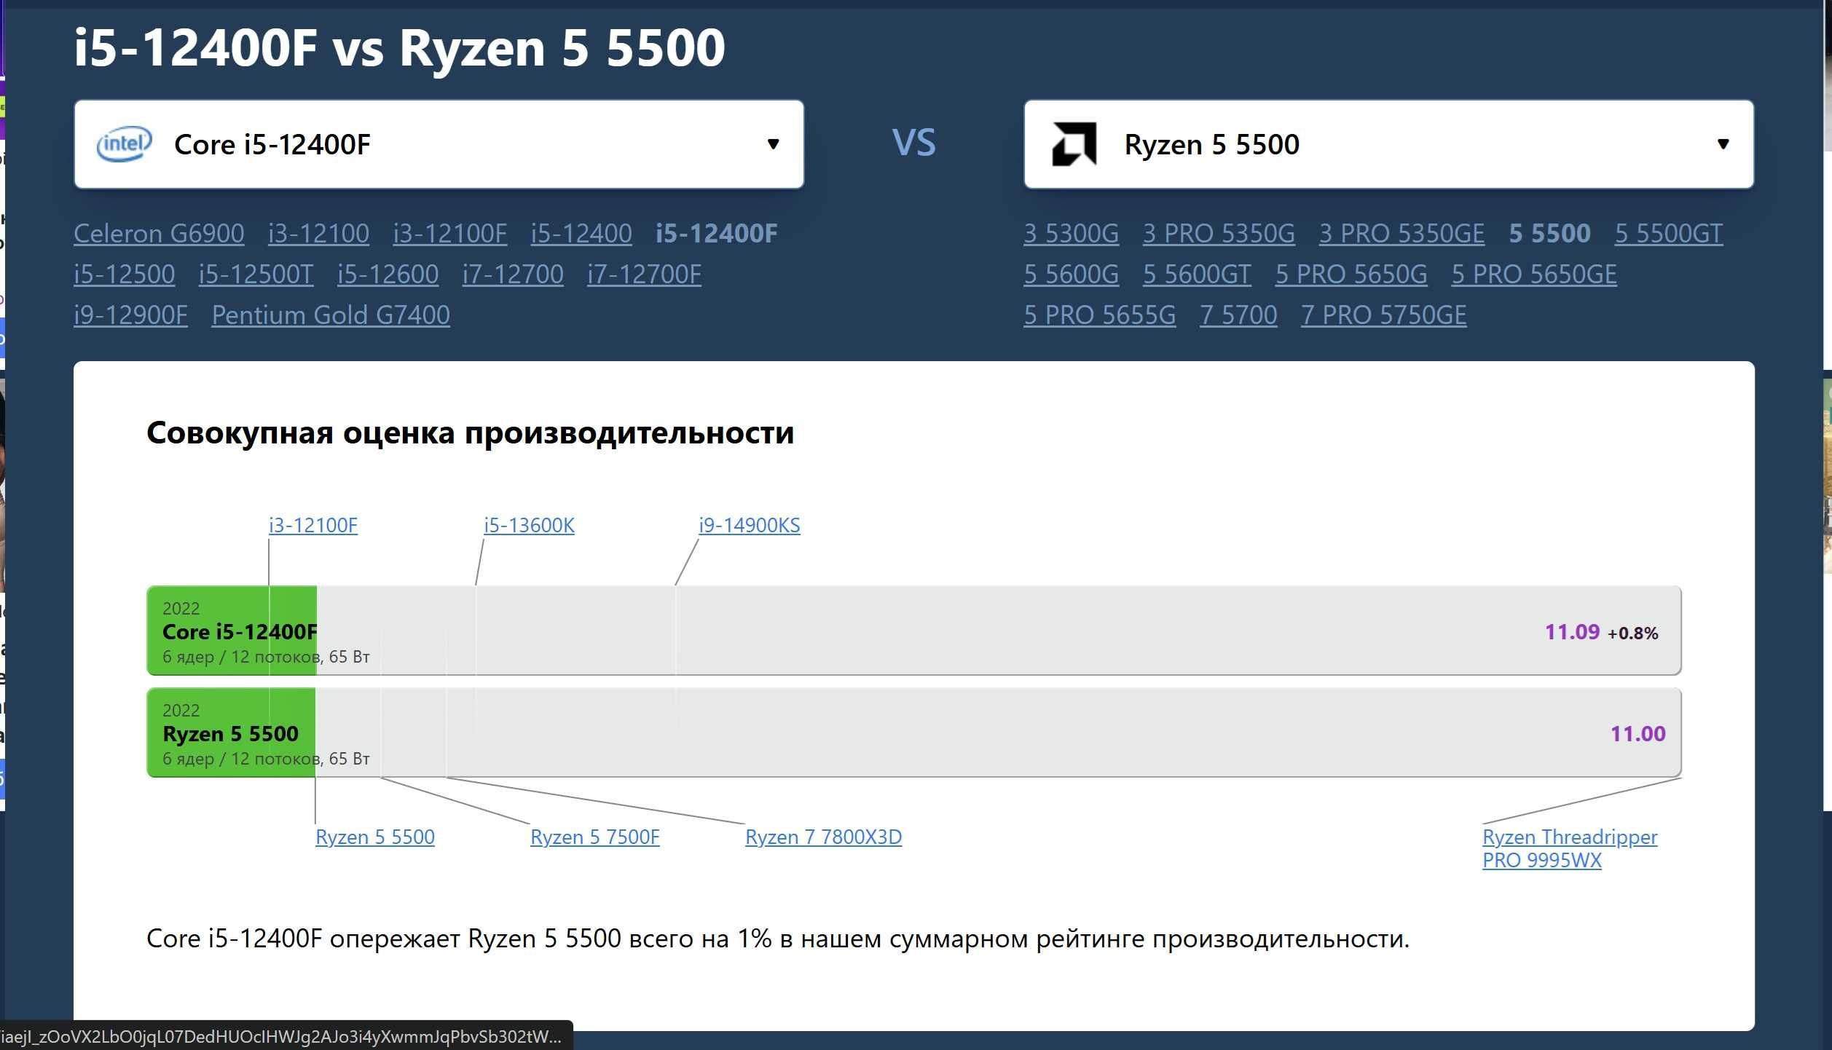The image size is (1832, 1050).
Task: Open the Ryzen 7 7800X3D chart marker label
Action: tap(823, 837)
